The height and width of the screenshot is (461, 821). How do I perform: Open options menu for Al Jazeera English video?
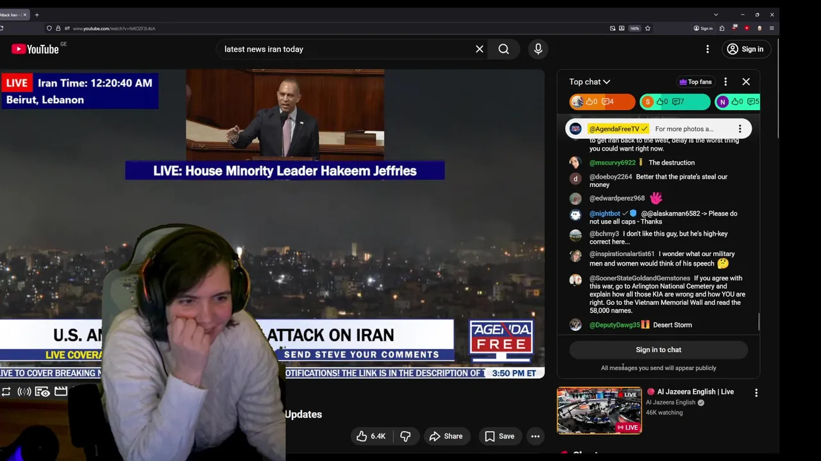click(756, 392)
